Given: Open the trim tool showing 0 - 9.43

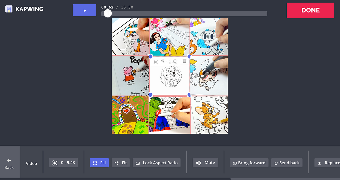Looking at the screenshot, I should click(63, 163).
